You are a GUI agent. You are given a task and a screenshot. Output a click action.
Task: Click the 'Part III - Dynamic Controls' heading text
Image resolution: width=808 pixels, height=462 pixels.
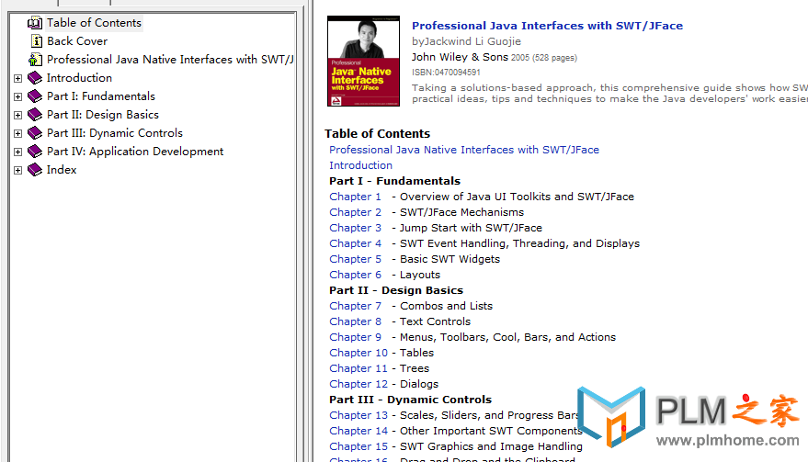(x=410, y=400)
